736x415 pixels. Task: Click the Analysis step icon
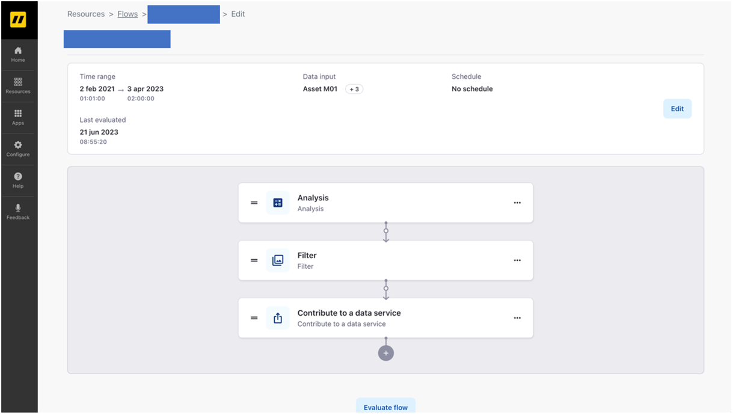(x=278, y=203)
